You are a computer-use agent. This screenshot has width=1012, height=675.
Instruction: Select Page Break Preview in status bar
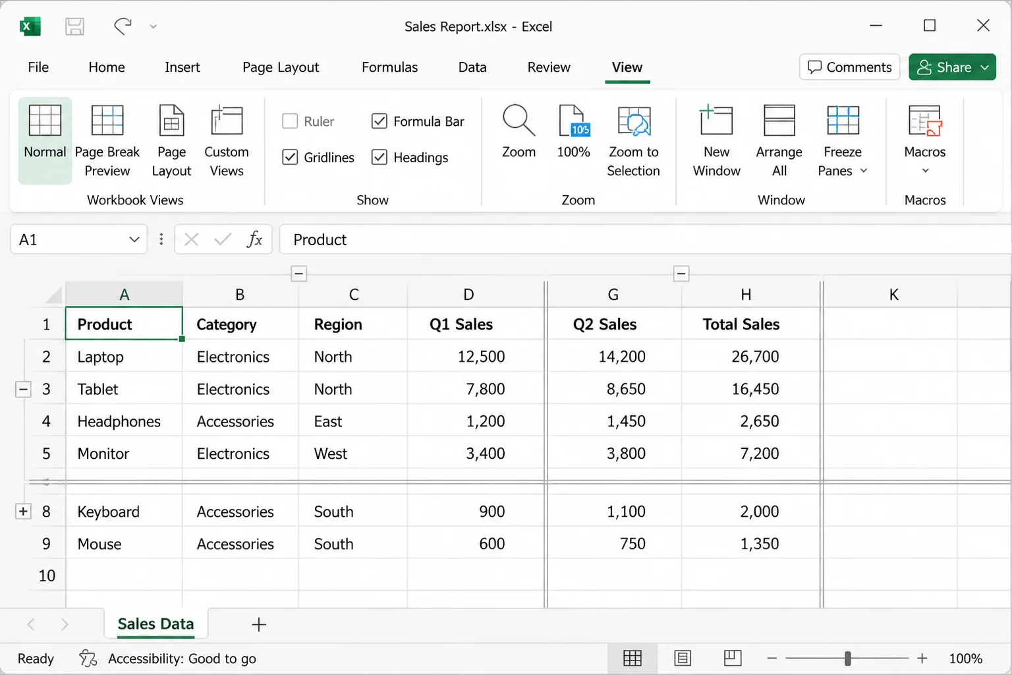(x=733, y=658)
